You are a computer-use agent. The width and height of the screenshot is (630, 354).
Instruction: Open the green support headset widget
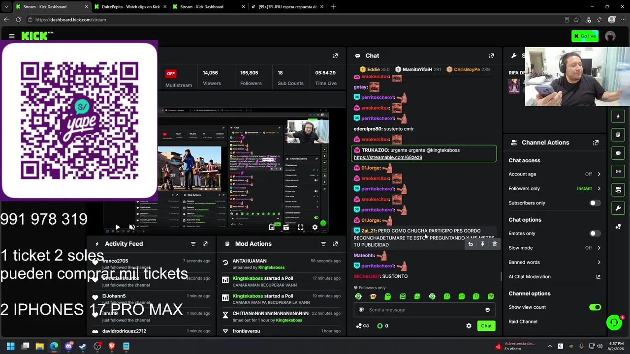tap(614, 323)
